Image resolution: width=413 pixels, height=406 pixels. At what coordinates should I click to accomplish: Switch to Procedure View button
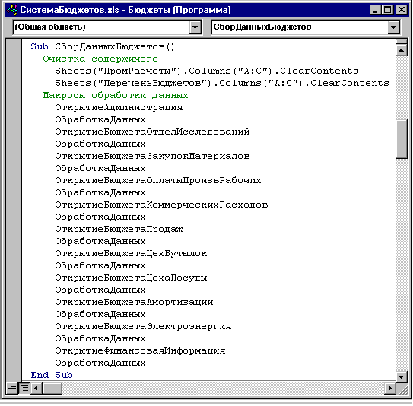(x=12, y=388)
